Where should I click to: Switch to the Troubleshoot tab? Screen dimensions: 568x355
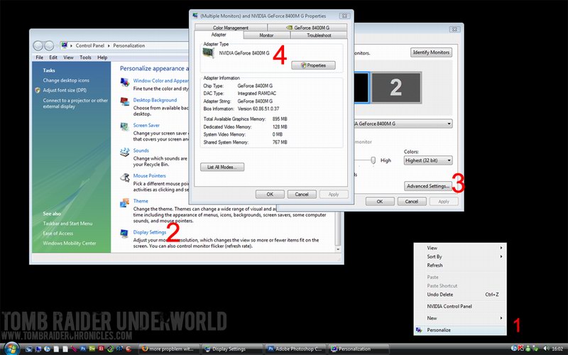point(319,35)
